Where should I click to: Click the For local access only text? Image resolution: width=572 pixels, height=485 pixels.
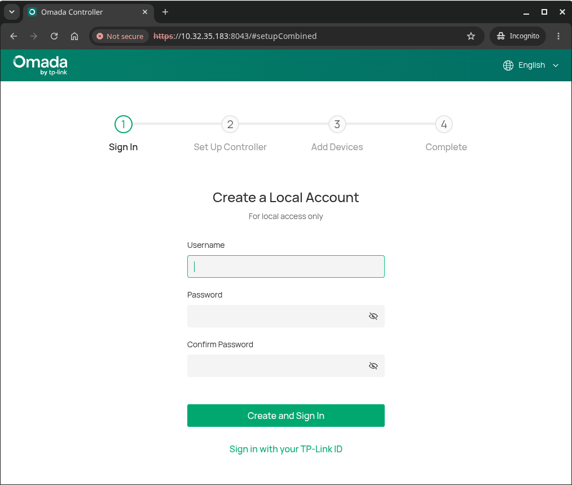pos(285,216)
